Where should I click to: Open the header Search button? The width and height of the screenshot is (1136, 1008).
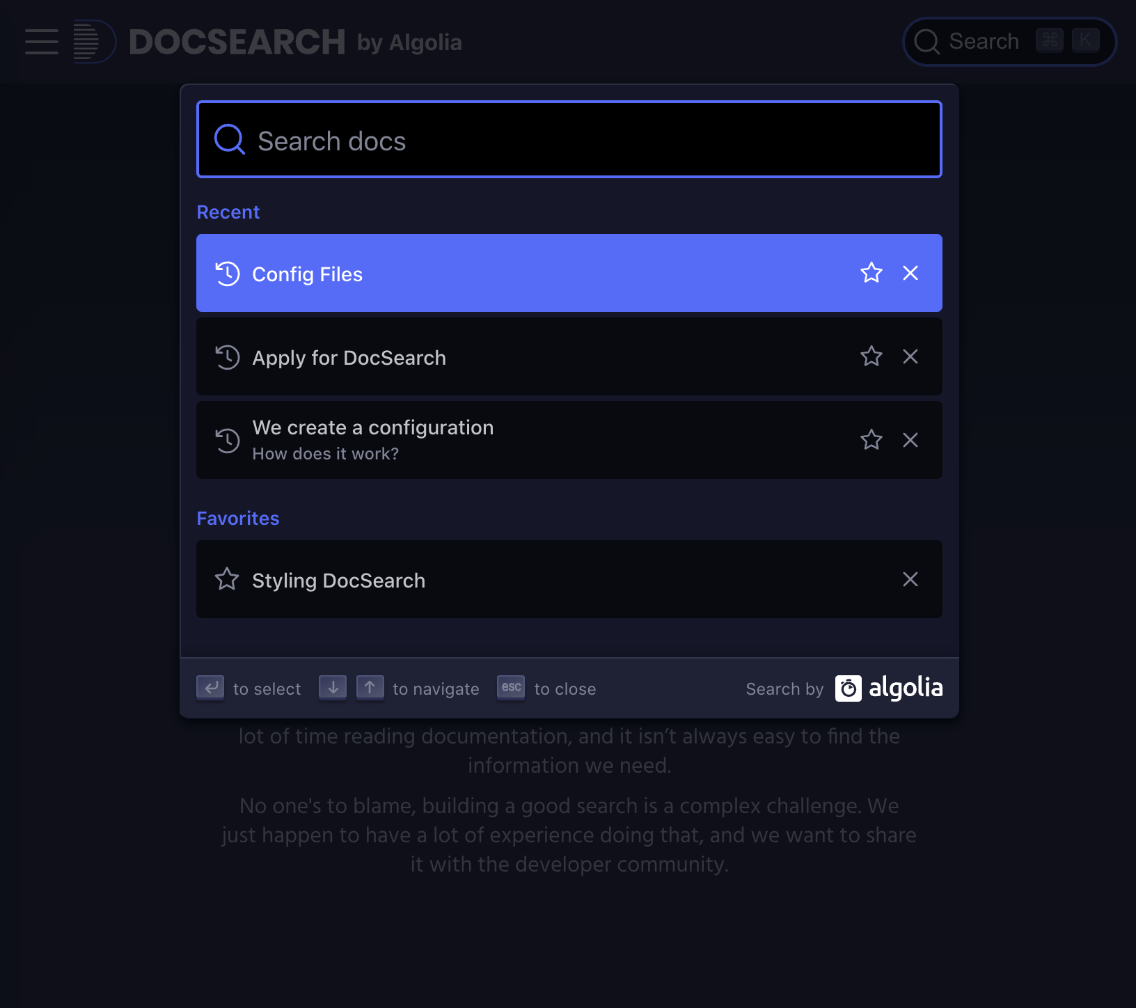(1009, 42)
